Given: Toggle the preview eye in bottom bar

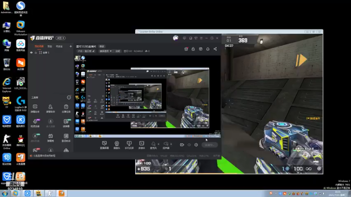Looking at the screenshot, I should tap(189, 145).
